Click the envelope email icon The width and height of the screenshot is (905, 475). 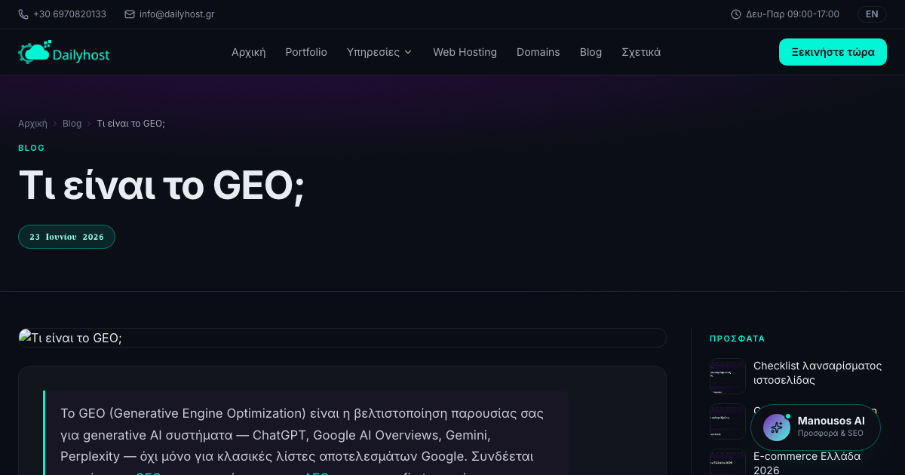(x=130, y=14)
